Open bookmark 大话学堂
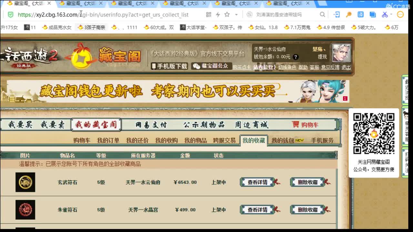 point(193,27)
